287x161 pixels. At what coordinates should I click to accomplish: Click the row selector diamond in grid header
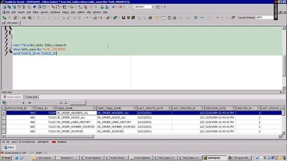tap(4, 108)
